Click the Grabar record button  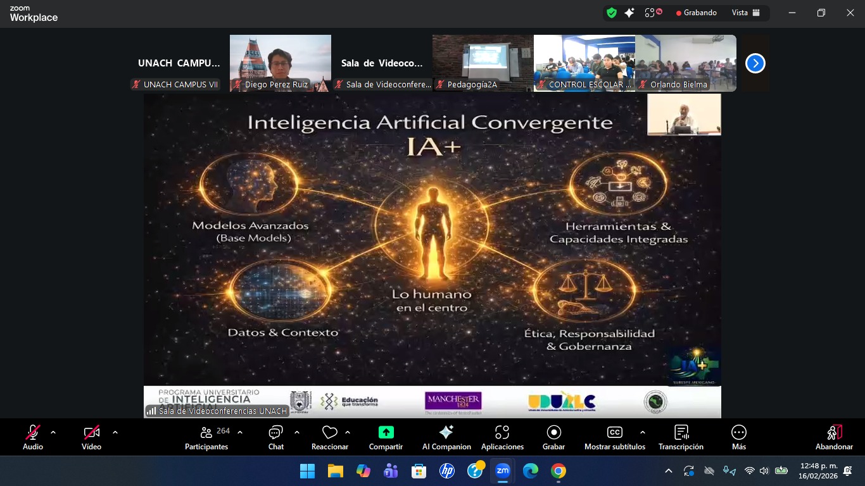click(x=553, y=433)
